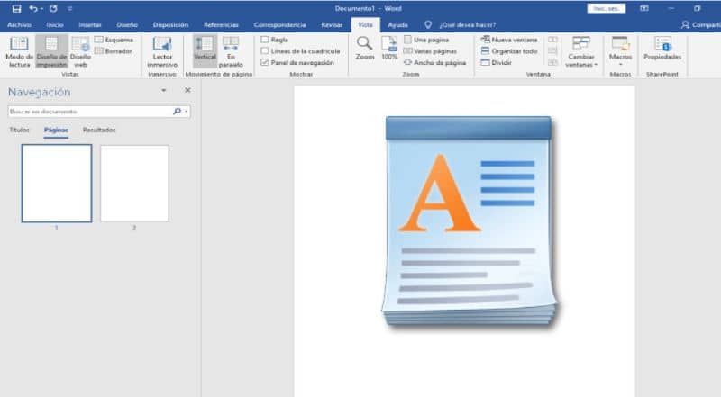This screenshot has width=721, height=397.
Task: Customize Quick Access Toolbar dropdown
Action: (70, 9)
